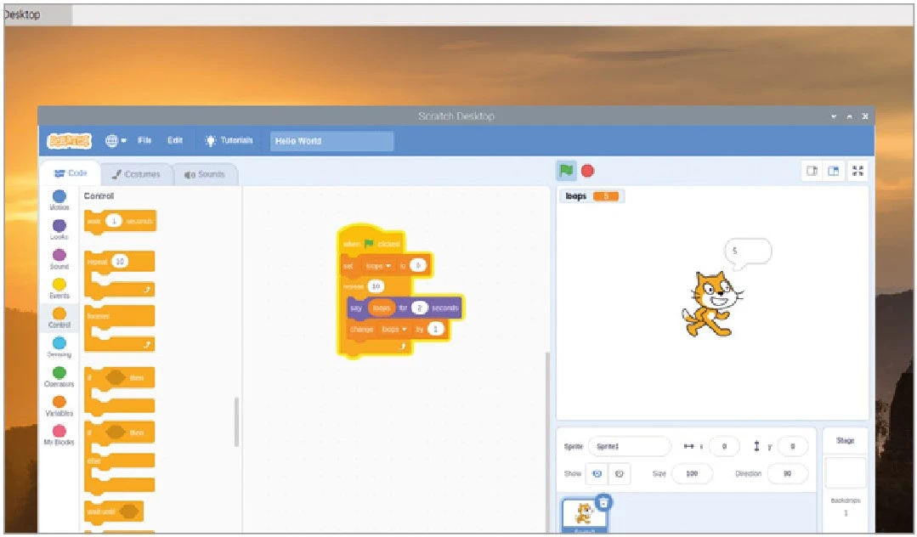Edit the sprite Size field

click(692, 474)
